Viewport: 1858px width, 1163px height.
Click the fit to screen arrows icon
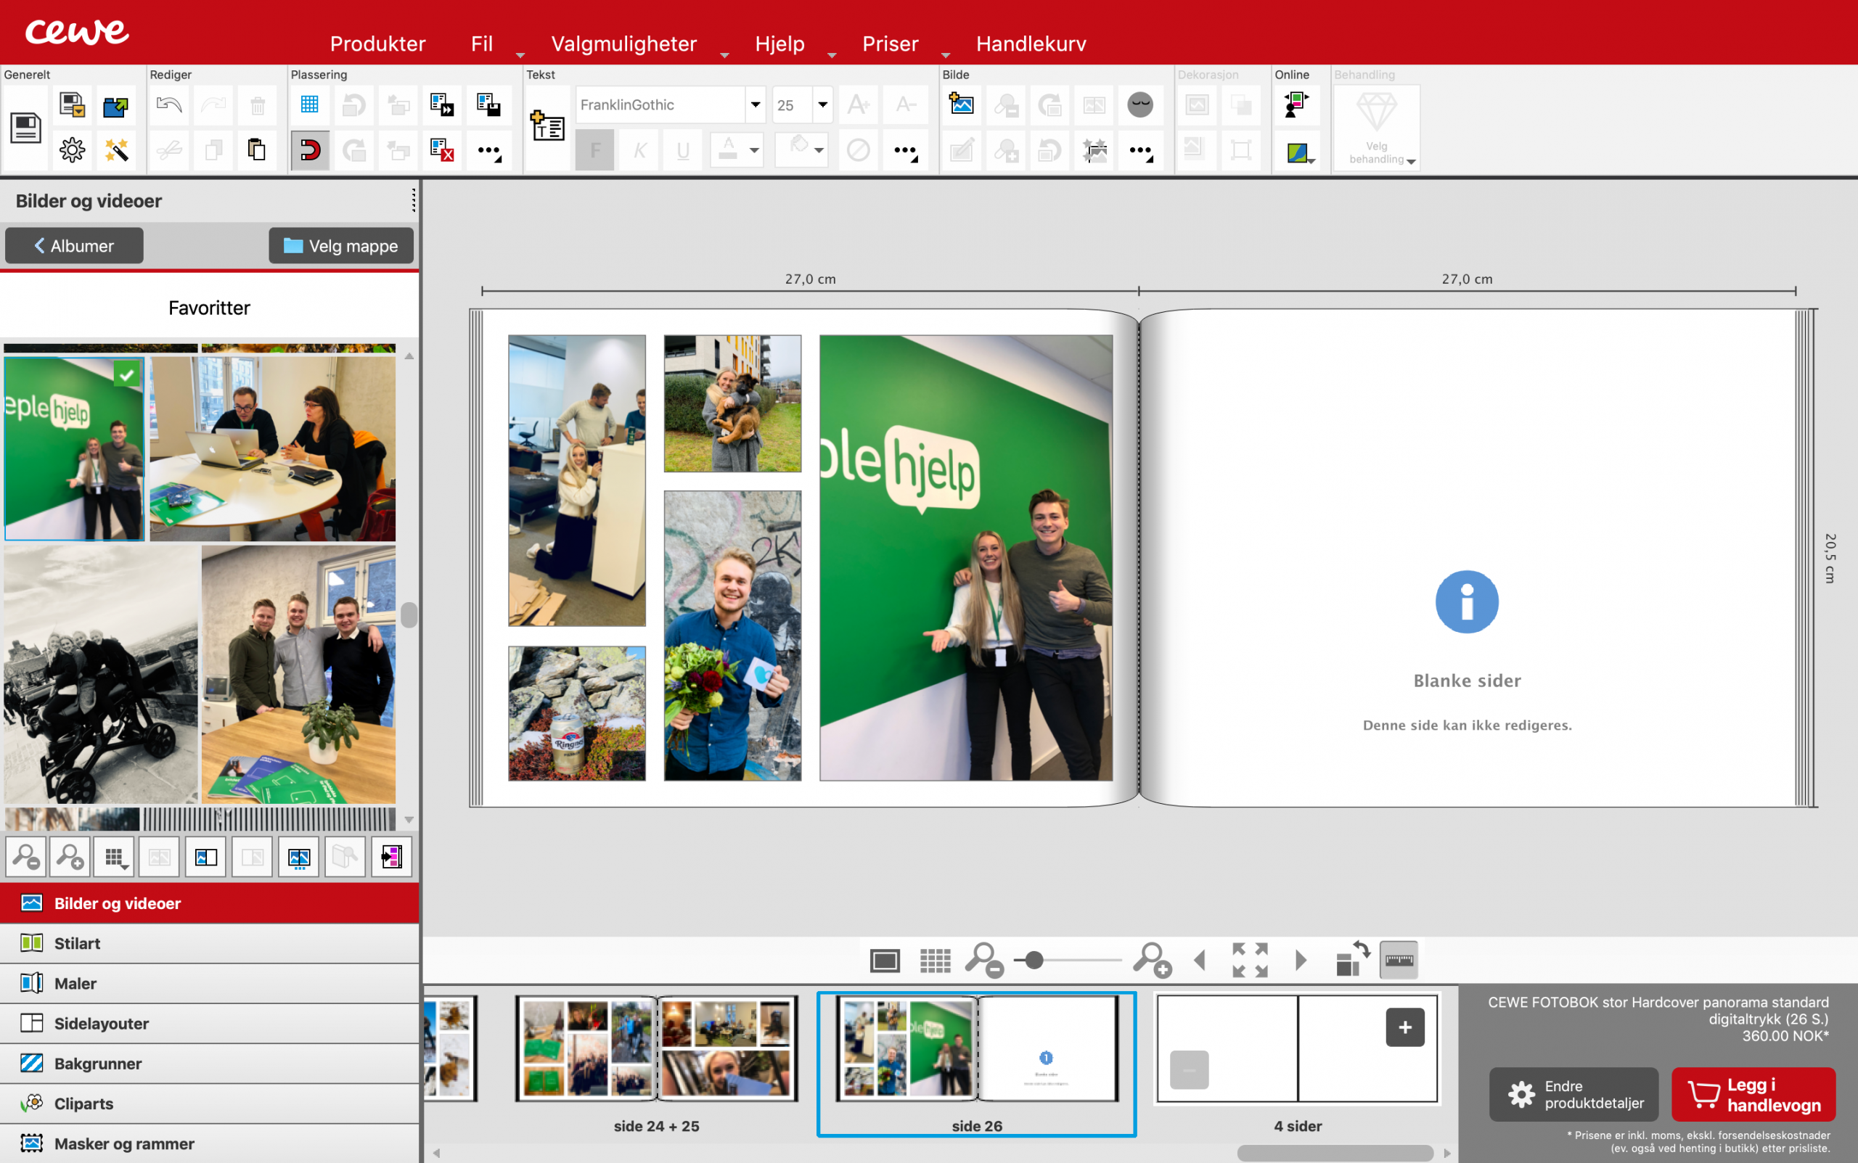[1250, 960]
